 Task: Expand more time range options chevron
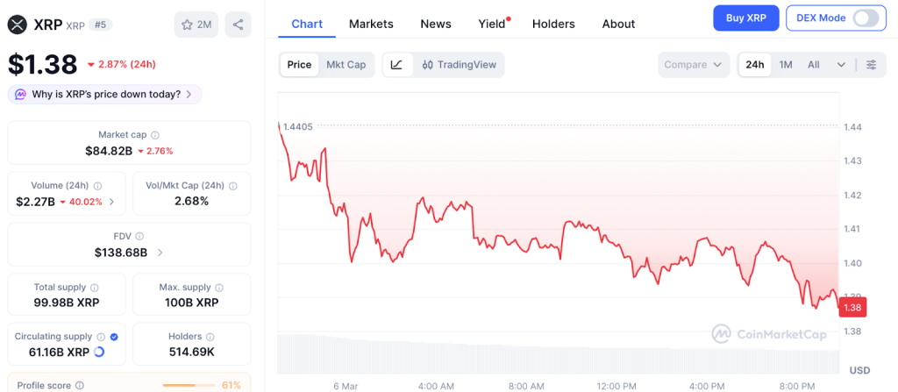pos(842,65)
